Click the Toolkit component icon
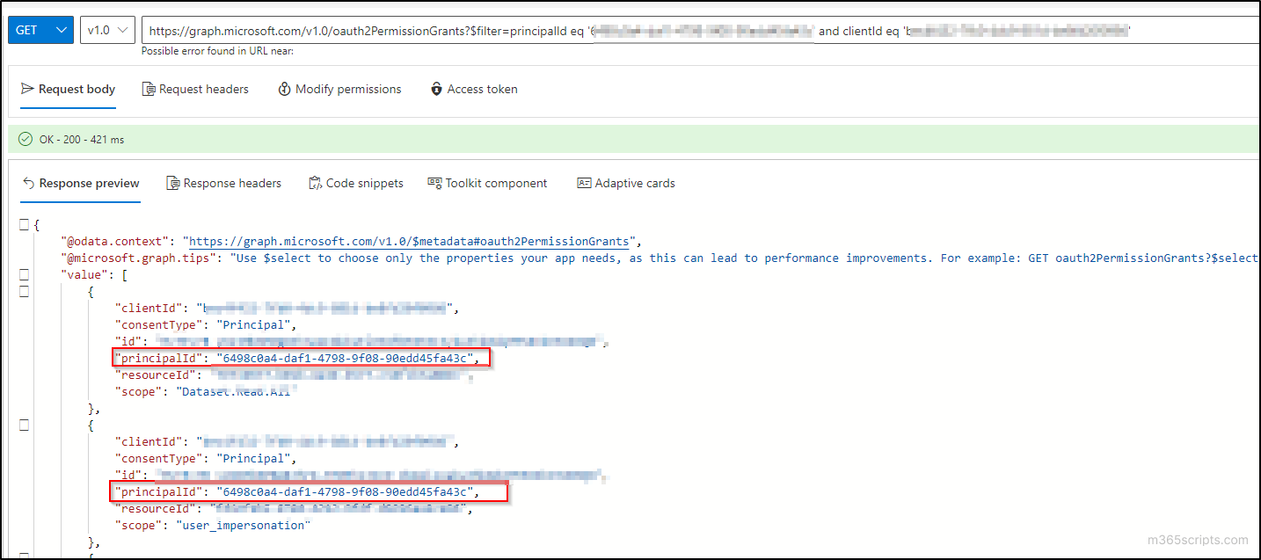The width and height of the screenshot is (1261, 560). tap(434, 183)
